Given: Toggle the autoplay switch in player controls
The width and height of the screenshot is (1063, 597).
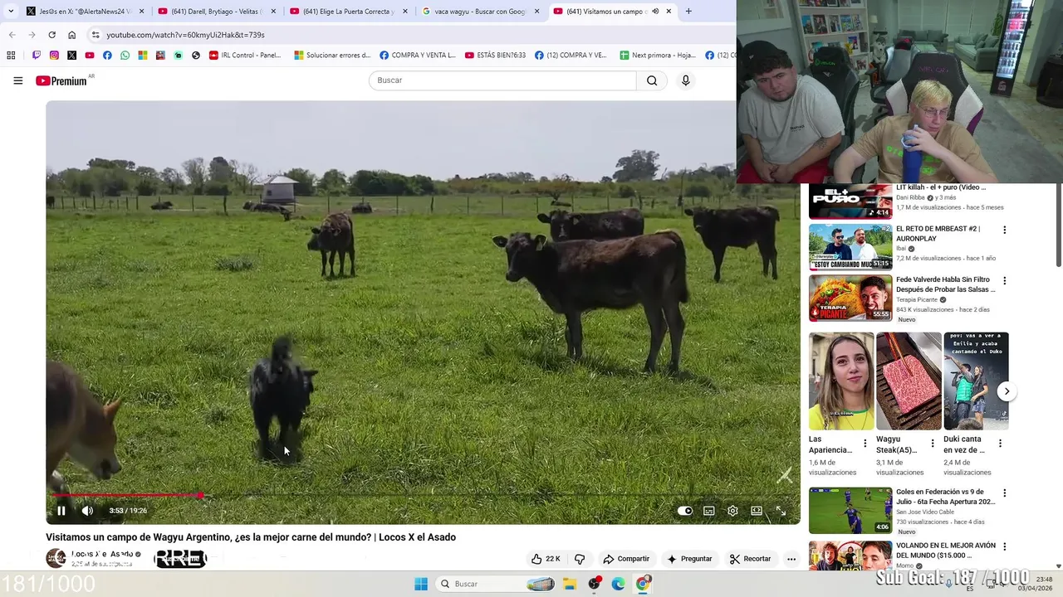Looking at the screenshot, I should tap(684, 511).
